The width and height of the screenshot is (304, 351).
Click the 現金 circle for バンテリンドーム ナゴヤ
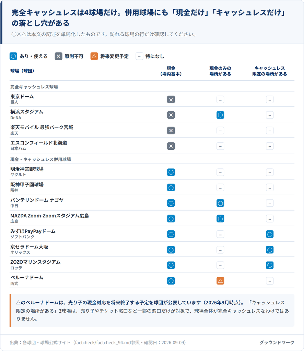[x=171, y=203]
